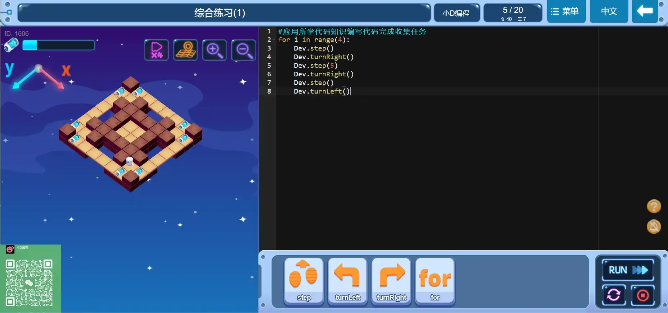Insert the step code block

(x=304, y=281)
